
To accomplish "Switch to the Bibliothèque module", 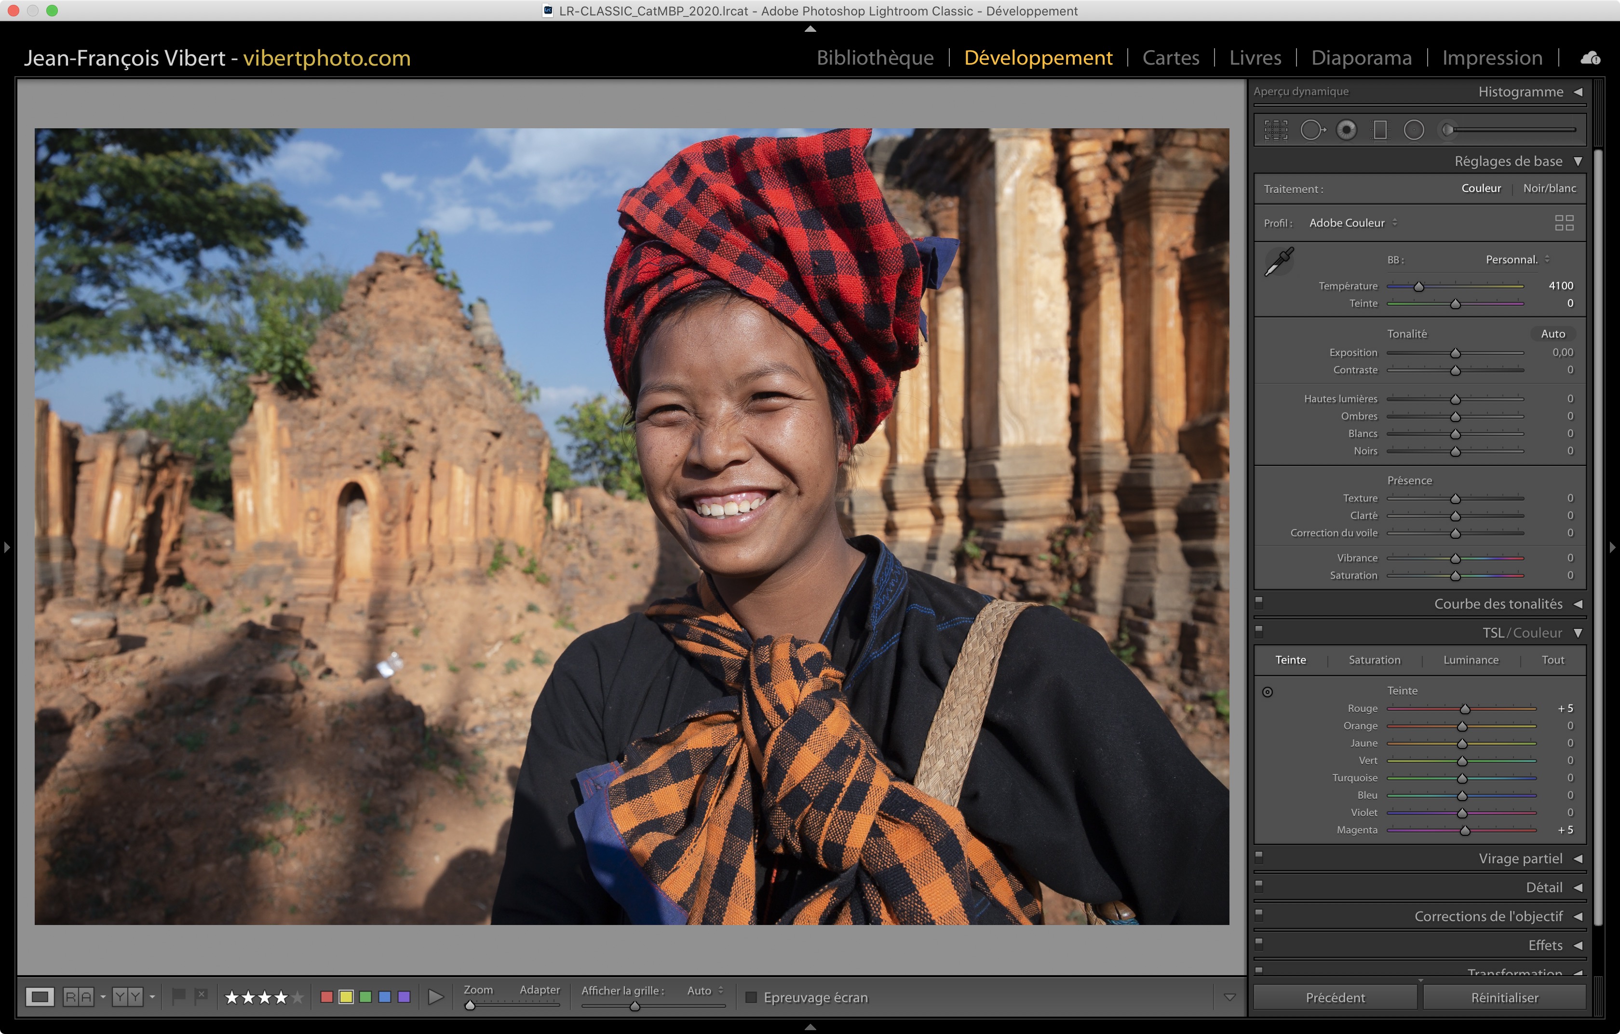I will [875, 58].
